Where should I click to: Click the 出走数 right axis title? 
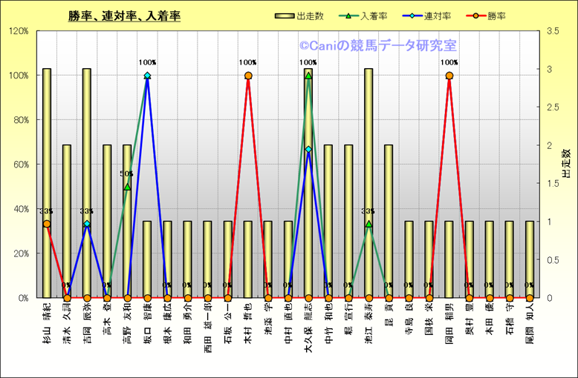(565, 164)
